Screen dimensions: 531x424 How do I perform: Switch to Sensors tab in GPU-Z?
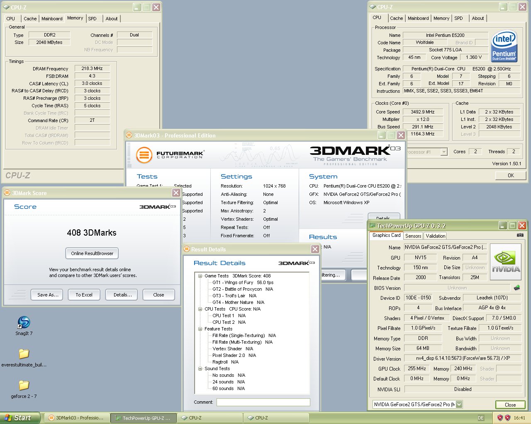pyautogui.click(x=413, y=236)
